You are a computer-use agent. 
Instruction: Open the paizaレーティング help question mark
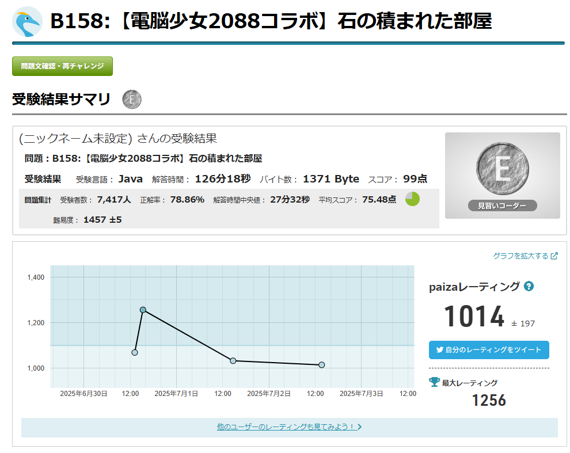coord(529,286)
